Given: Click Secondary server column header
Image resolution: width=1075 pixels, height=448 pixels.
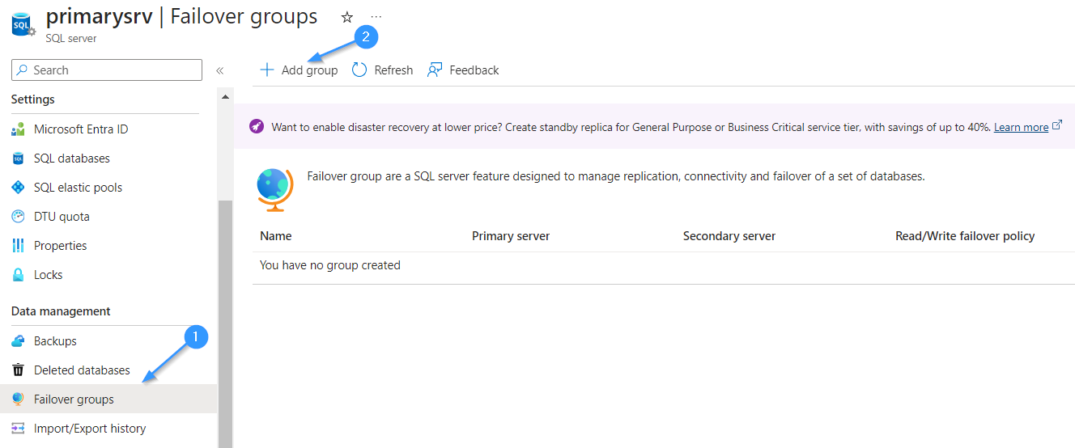Looking at the screenshot, I should pos(729,236).
